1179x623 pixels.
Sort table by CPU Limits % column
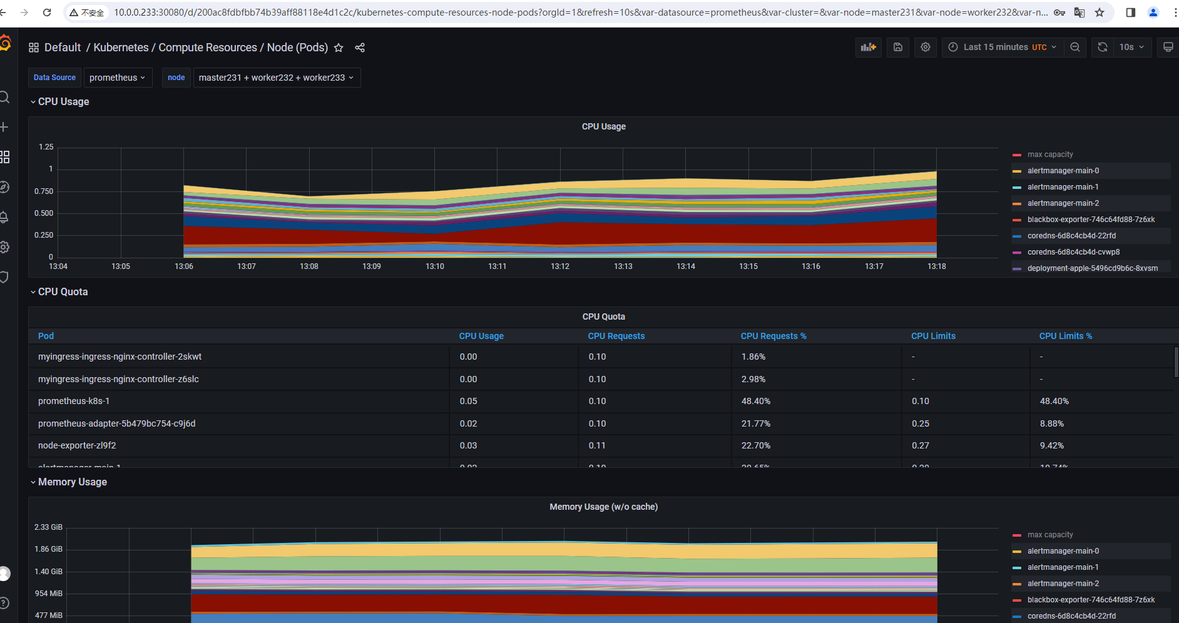[x=1066, y=336]
